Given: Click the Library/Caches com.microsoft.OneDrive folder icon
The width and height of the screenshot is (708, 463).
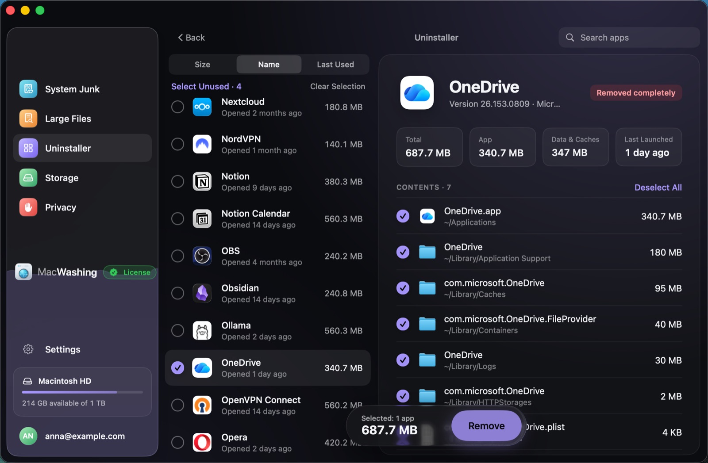Looking at the screenshot, I should 427,288.
